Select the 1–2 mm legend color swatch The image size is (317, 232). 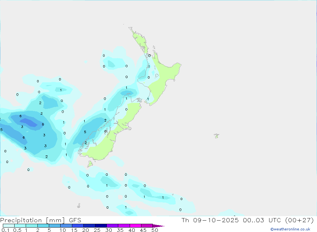[x=31, y=226]
